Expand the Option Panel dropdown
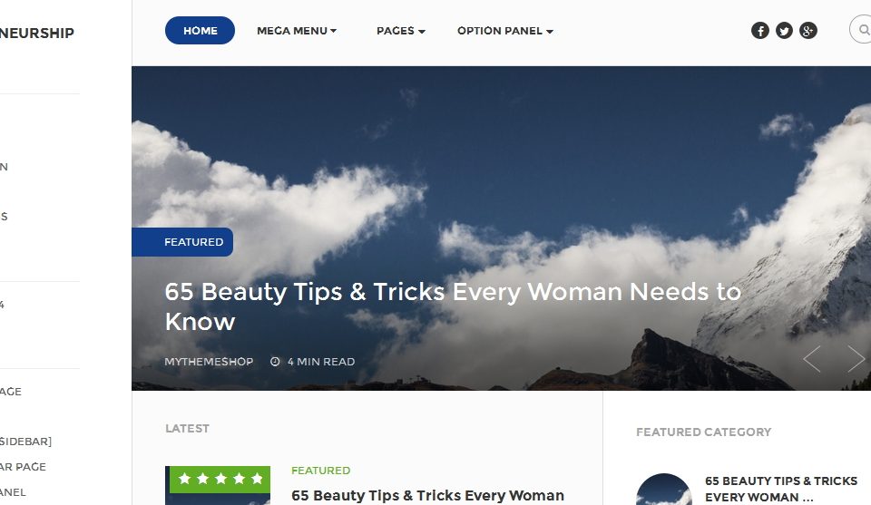 click(505, 31)
